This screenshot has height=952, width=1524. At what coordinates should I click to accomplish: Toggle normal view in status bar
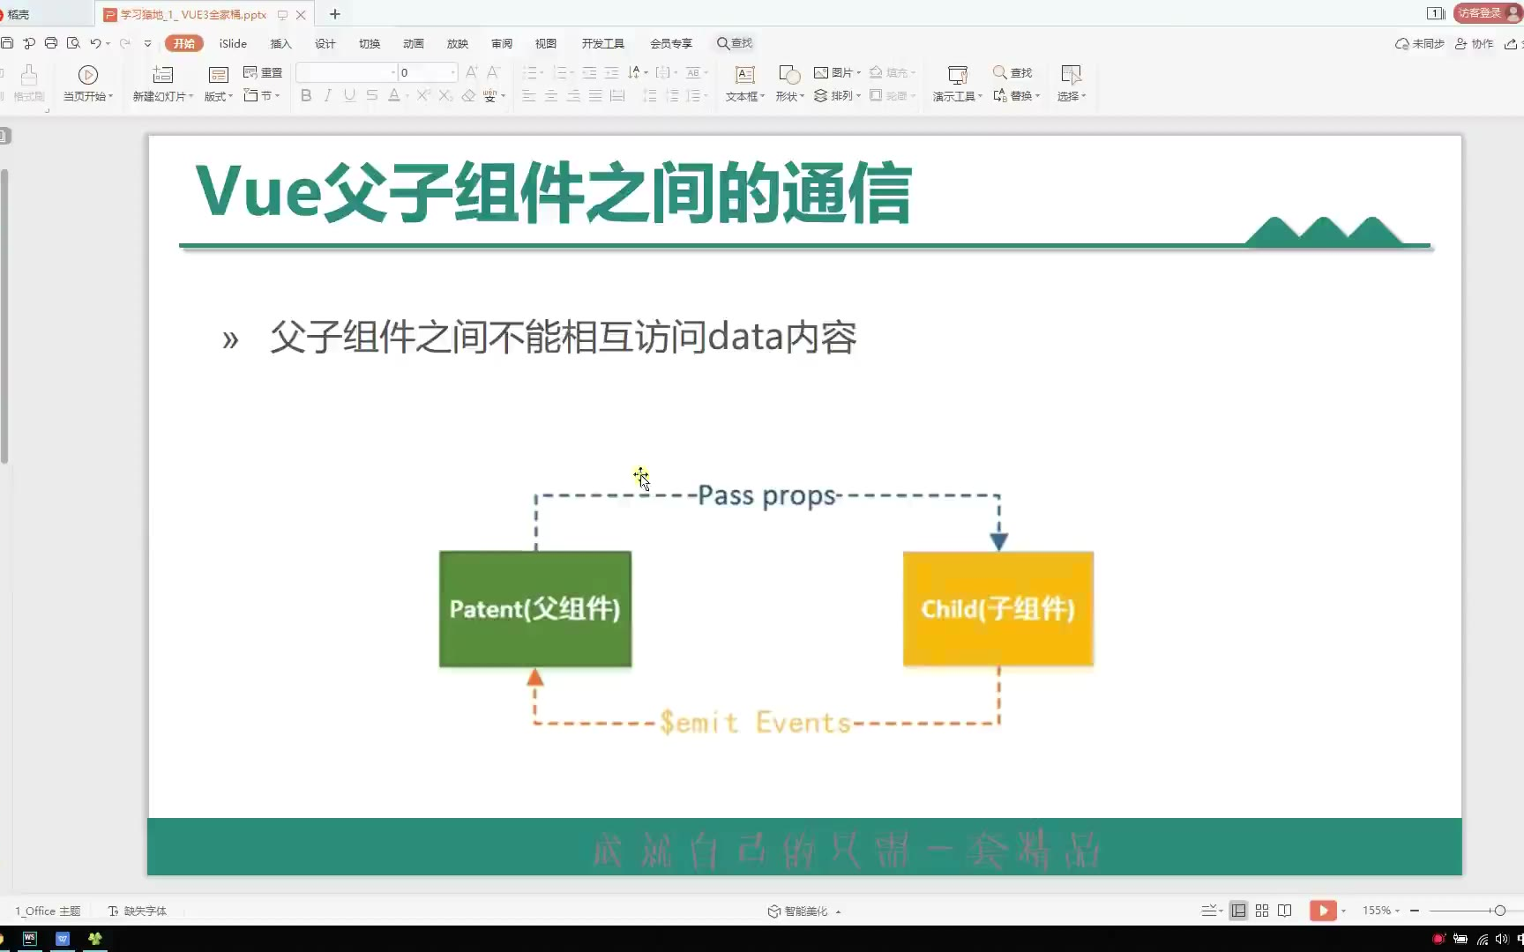1239,911
